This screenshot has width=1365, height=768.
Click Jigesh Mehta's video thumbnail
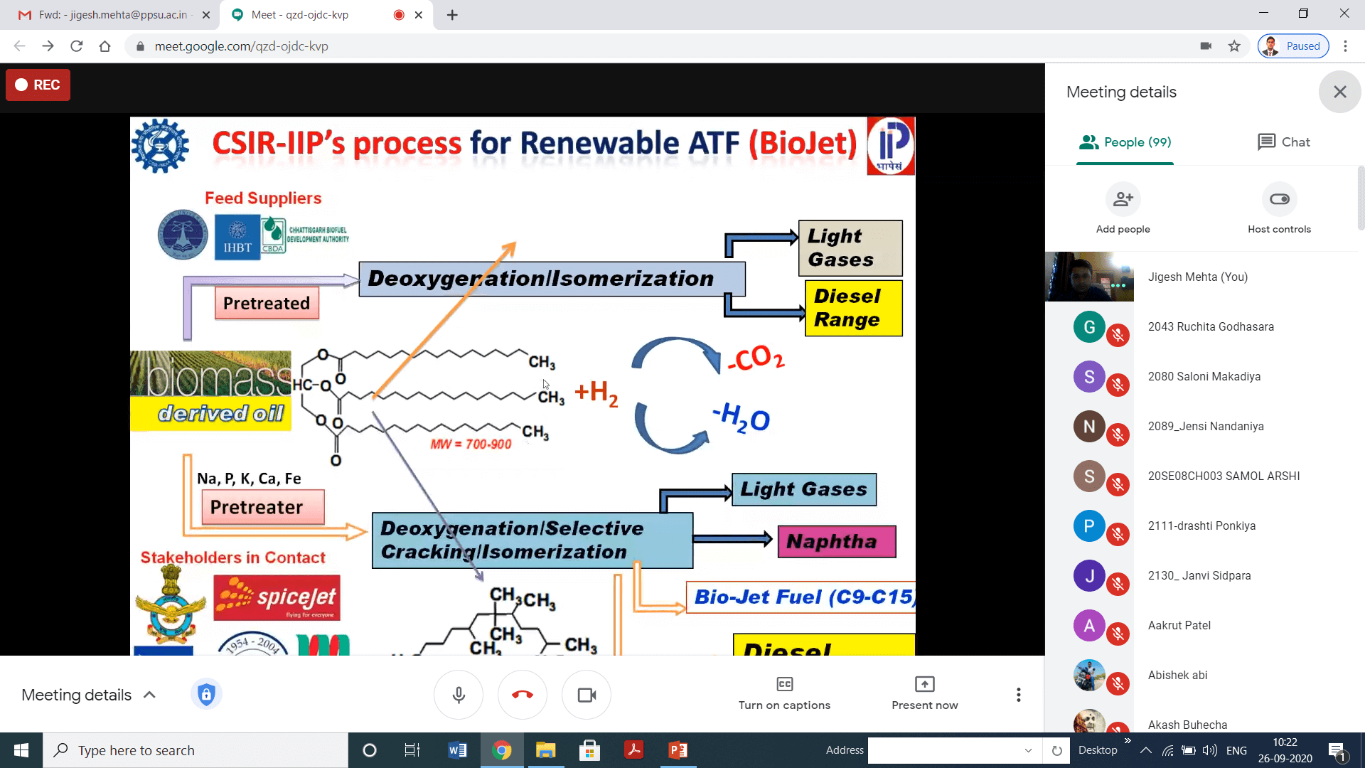pos(1089,277)
